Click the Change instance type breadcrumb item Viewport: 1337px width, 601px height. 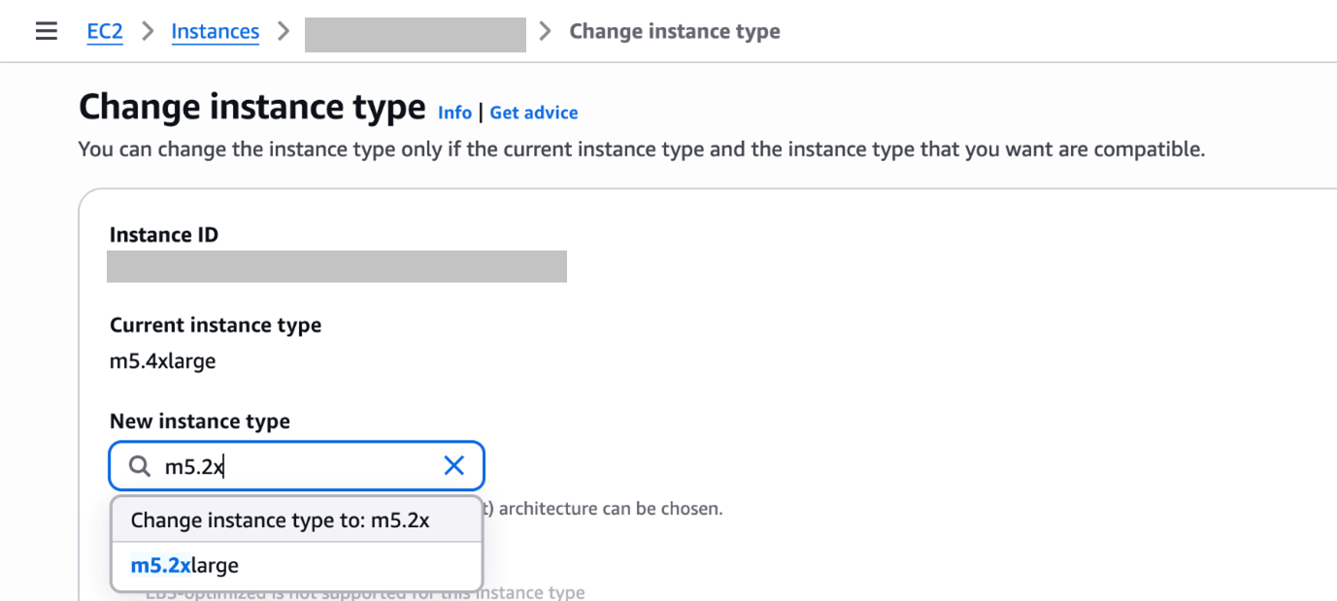674,30
